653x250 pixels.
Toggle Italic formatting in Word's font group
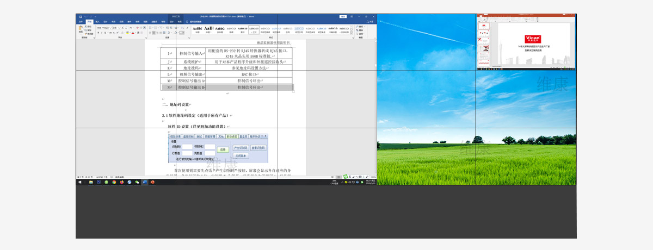pyautogui.click(x=102, y=33)
